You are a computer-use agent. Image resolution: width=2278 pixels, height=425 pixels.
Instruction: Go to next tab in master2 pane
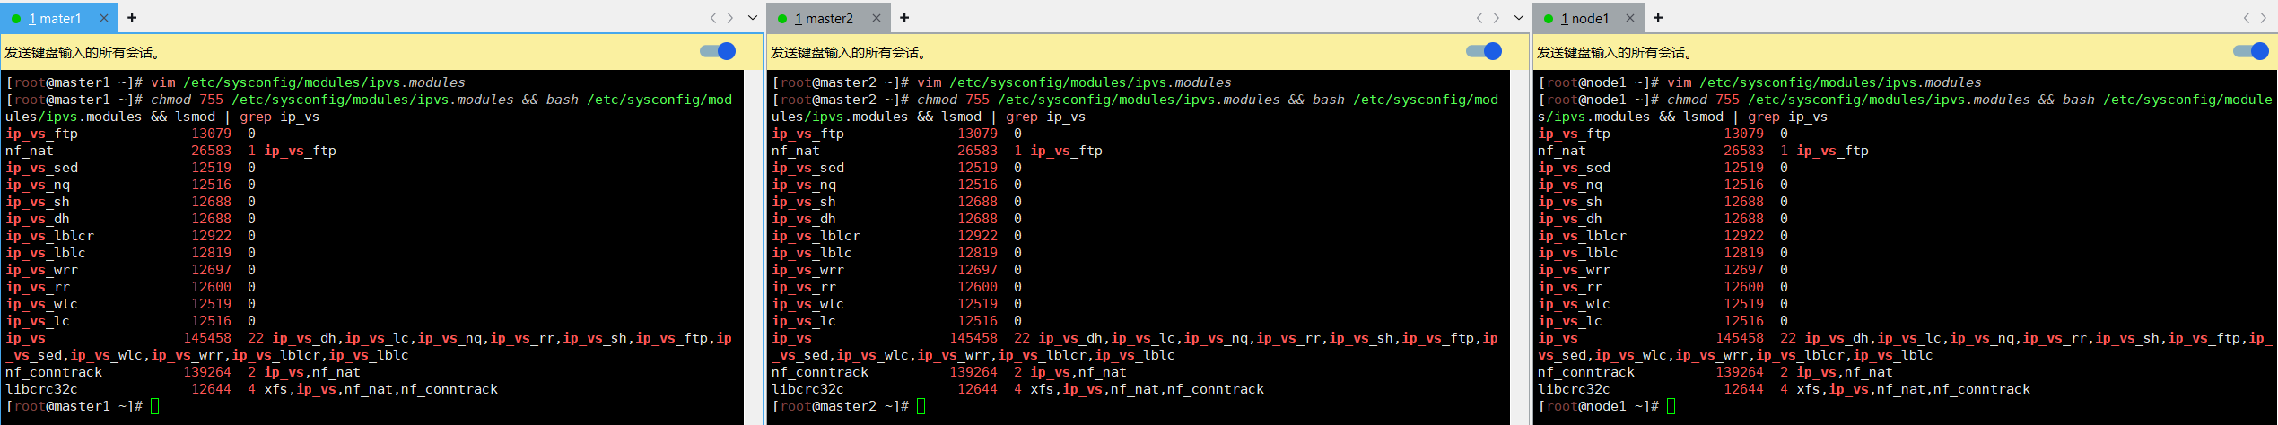click(1497, 18)
